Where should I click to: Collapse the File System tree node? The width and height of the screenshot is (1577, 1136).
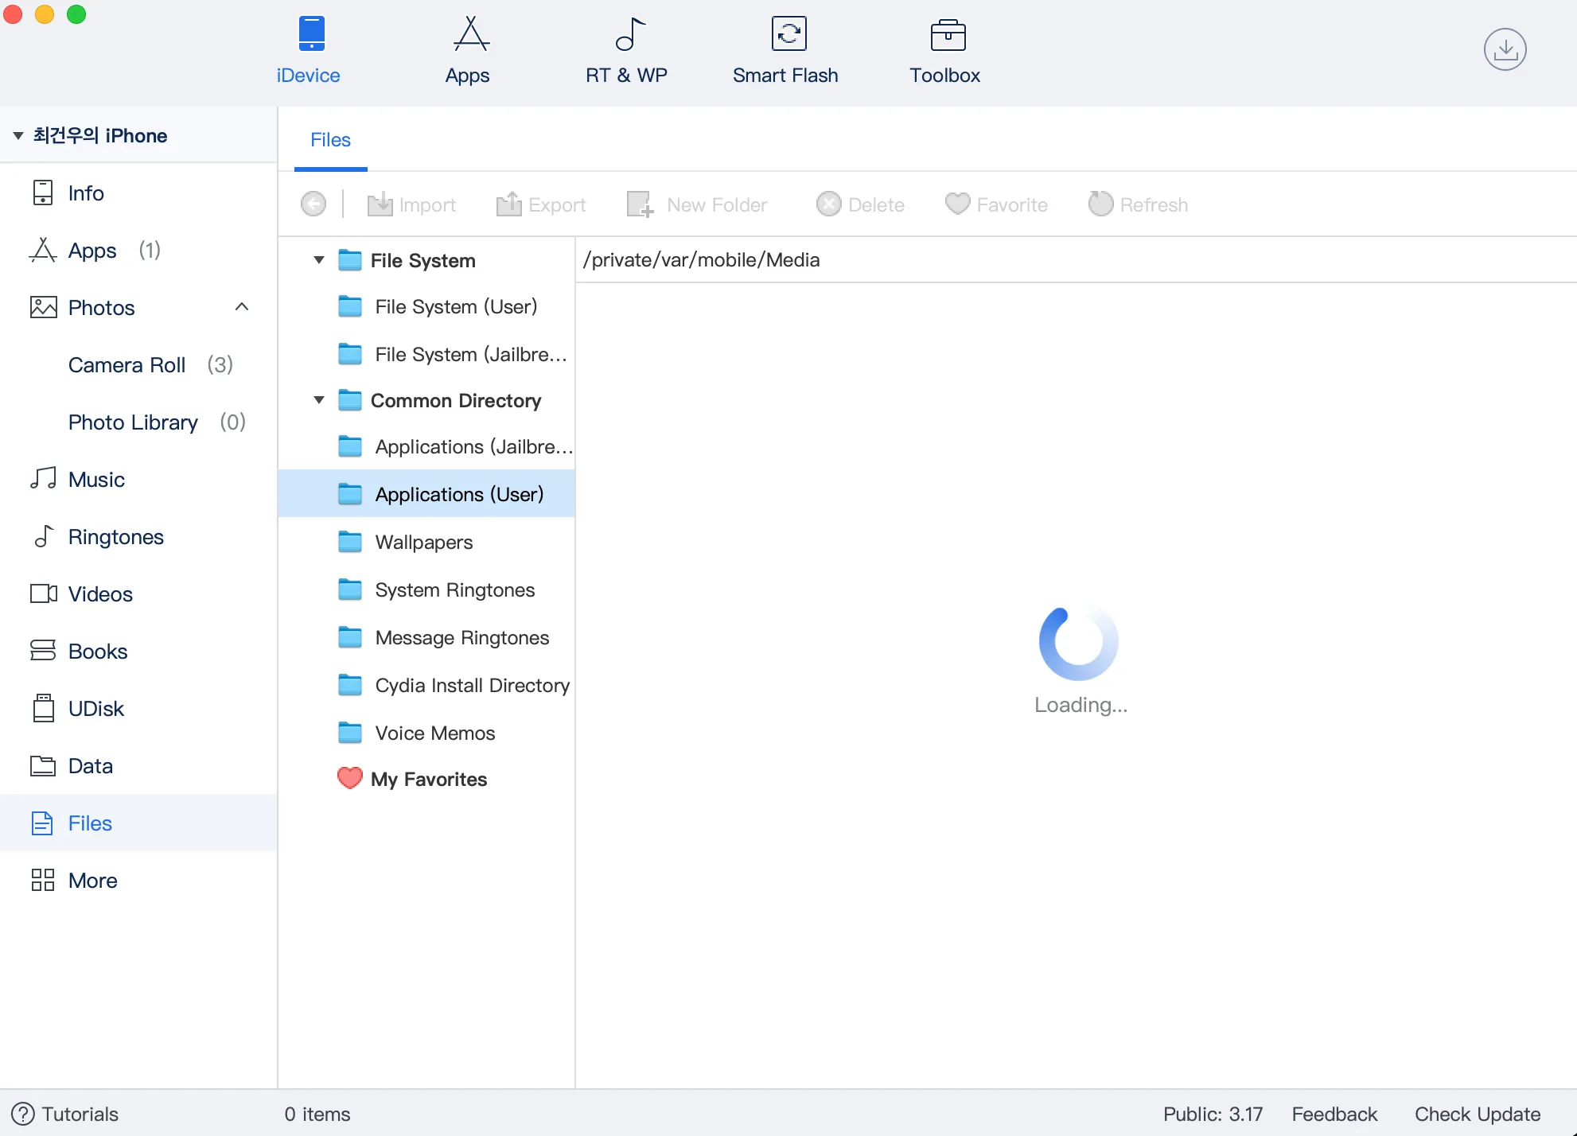(x=319, y=260)
